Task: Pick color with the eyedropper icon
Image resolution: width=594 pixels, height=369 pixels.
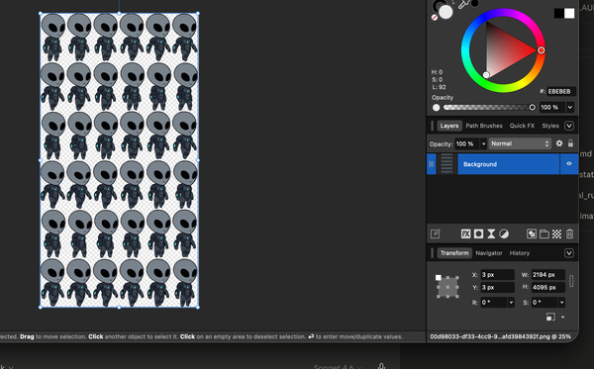Action: 463,5
